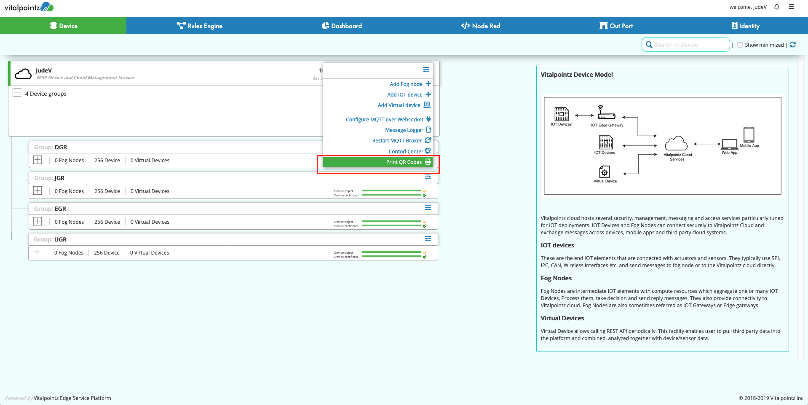Choose Configure MQTT over Websocket
Viewport: 808px width, 405px height.
378,119
